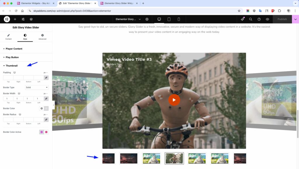Image resolution: width=299 pixels, height=169 pixels.
Task: Go to browser home page
Action: pos(22,11)
